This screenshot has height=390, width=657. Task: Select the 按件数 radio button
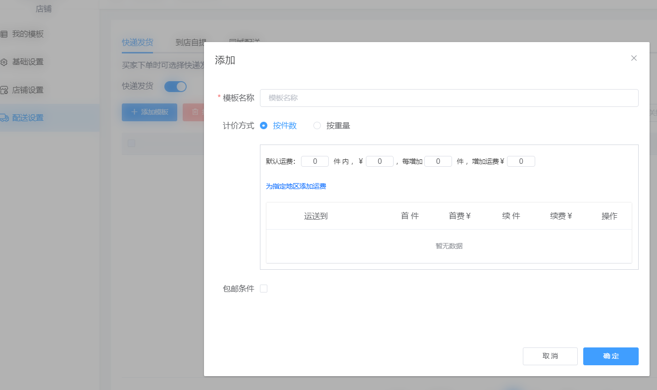coord(264,126)
